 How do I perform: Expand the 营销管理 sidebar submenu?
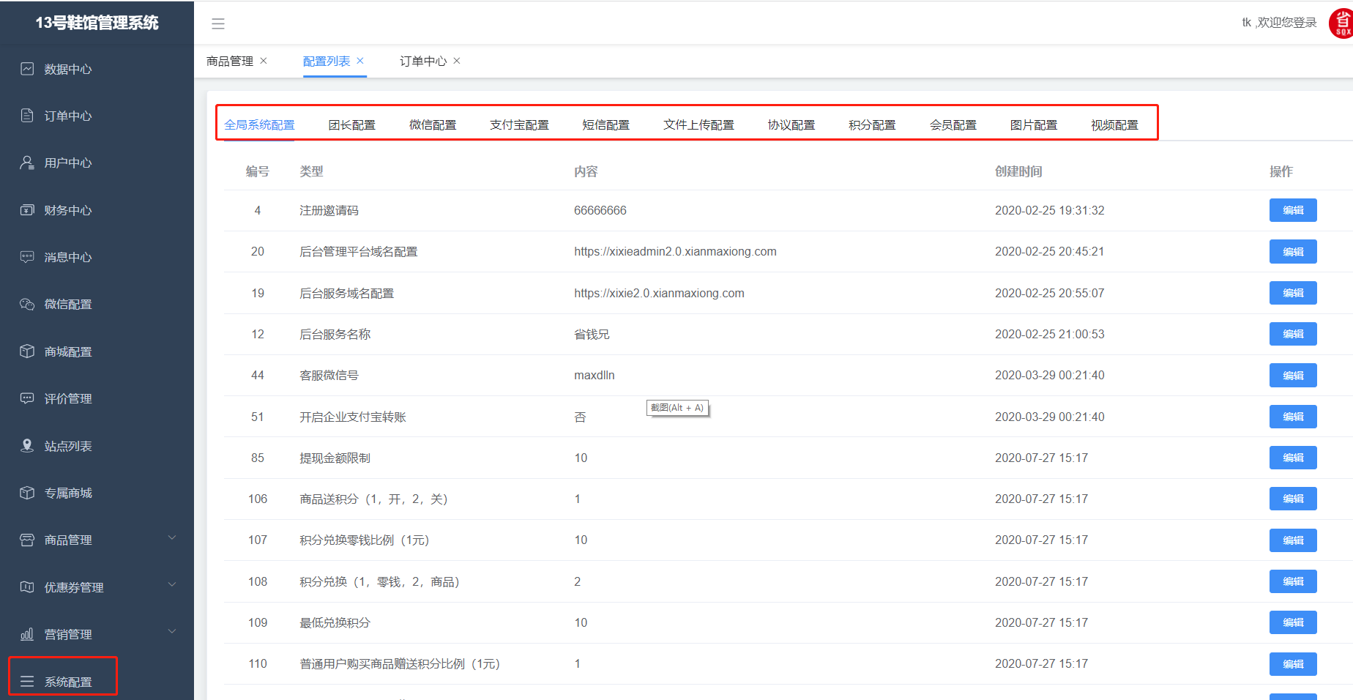[x=172, y=632]
